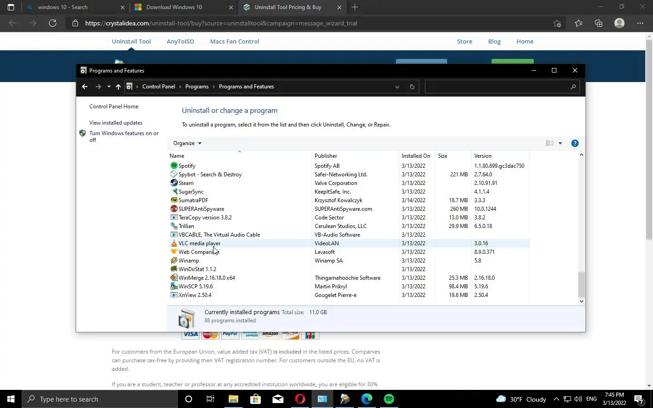
Task: Sort programs by Name column header
Action: point(239,156)
